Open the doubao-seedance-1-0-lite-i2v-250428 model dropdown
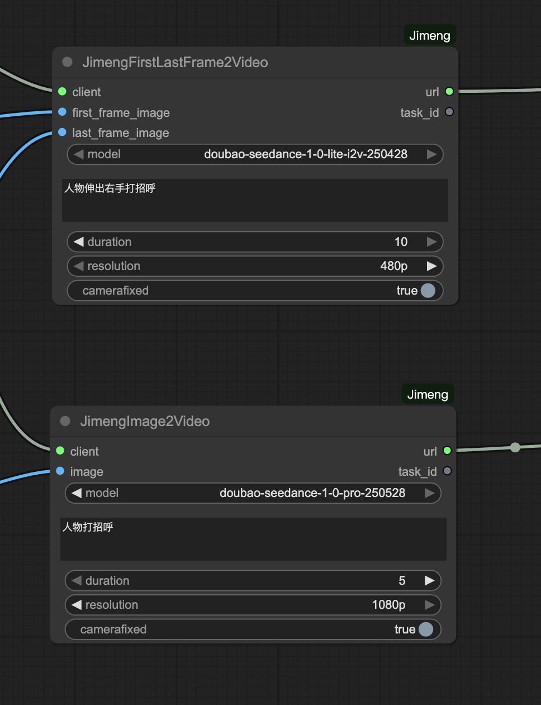This screenshot has height=705, width=541. pyautogui.click(x=255, y=154)
